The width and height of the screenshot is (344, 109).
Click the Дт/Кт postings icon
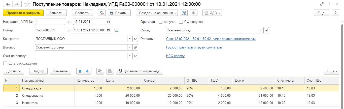click(102, 13)
